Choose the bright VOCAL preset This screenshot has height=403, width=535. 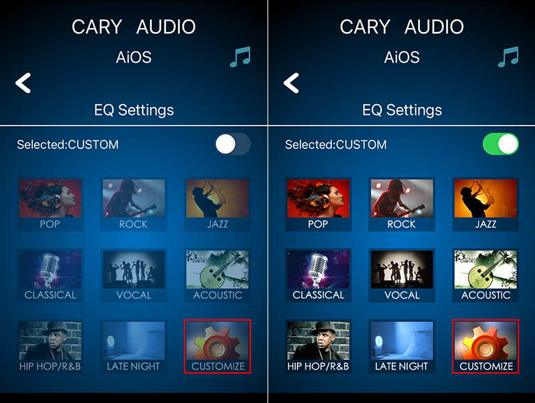click(402, 275)
